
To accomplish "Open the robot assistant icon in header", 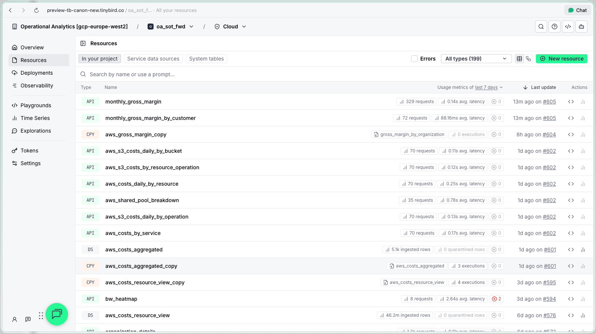I will point(581,27).
